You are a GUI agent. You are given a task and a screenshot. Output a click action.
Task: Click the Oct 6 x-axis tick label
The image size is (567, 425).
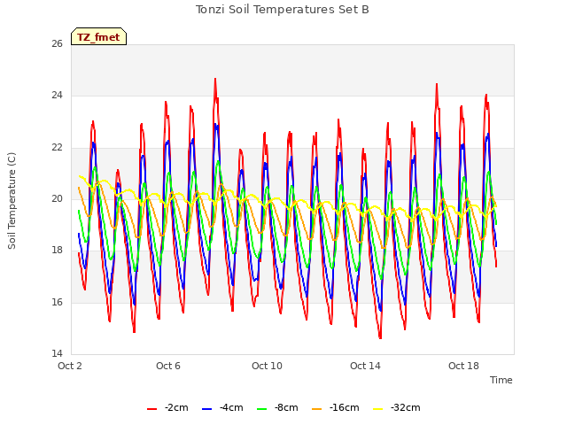tap(168, 366)
